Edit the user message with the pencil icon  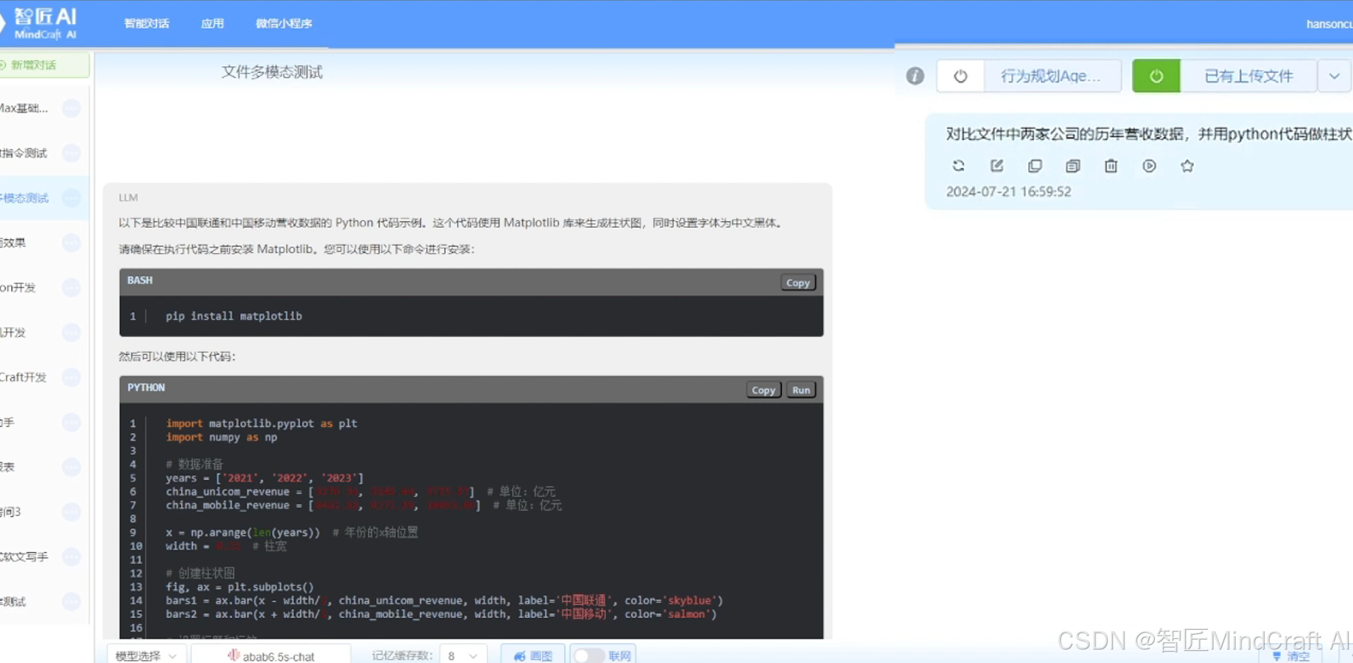tap(996, 165)
